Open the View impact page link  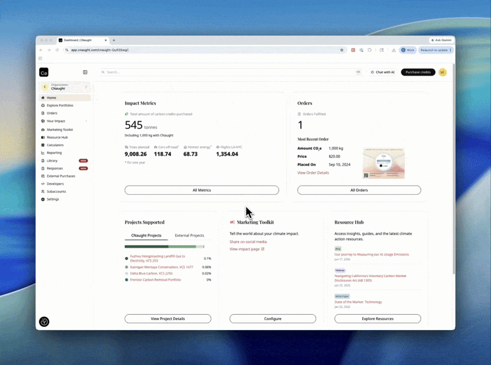[247, 249]
